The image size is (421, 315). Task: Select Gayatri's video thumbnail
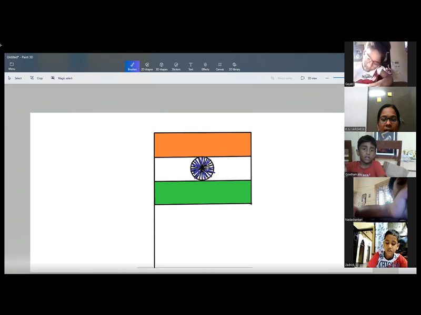[376, 64]
